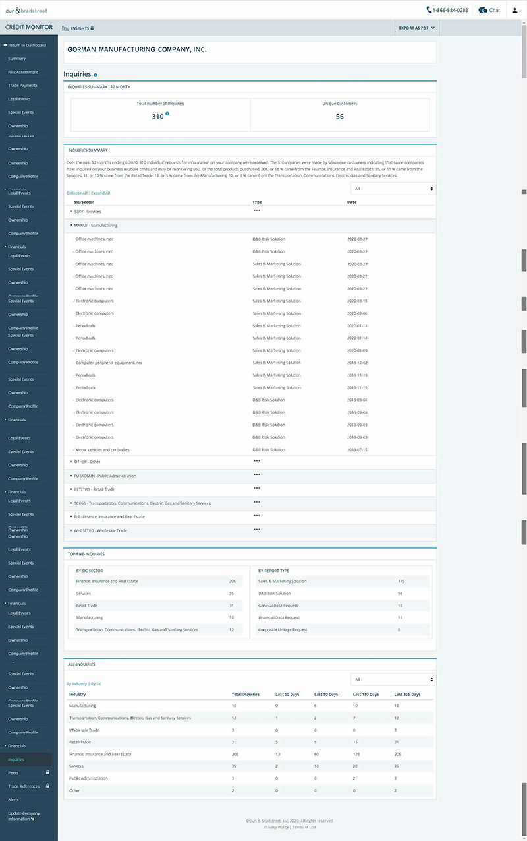Collapse the MANUF - Manufacturing row
This screenshot has width=527, height=841.
(250, 226)
